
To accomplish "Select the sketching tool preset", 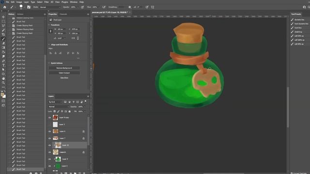I will click(x=298, y=32).
